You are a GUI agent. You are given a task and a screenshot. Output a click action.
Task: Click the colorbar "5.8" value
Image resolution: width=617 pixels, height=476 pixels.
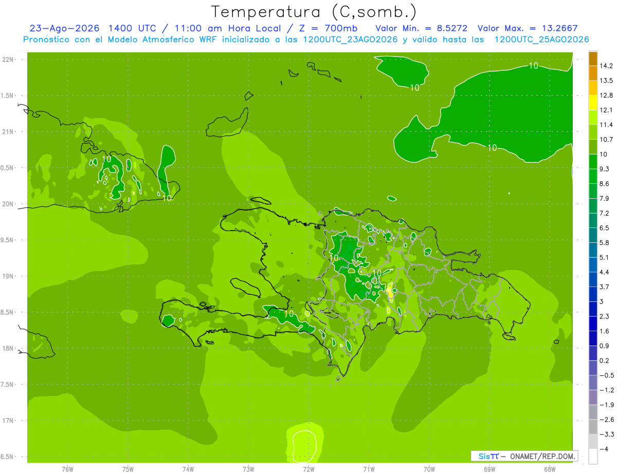(605, 242)
